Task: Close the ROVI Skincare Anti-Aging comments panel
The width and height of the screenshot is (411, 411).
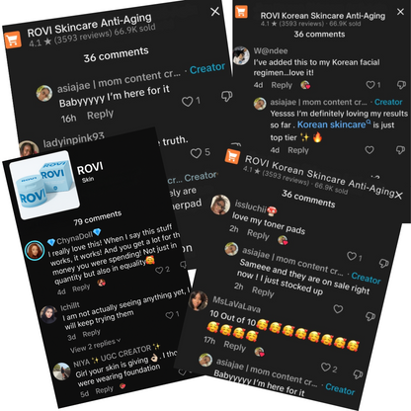Action: 214,12
